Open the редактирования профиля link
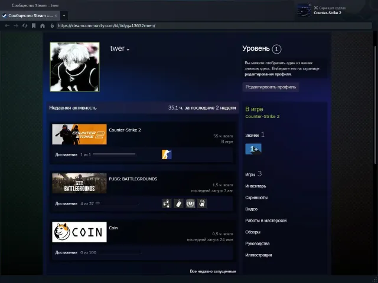378x283 pixels. point(268,74)
